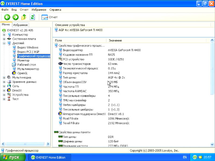
Task: Click the green Back arrow toolbar icon
Action: coord(7,17)
